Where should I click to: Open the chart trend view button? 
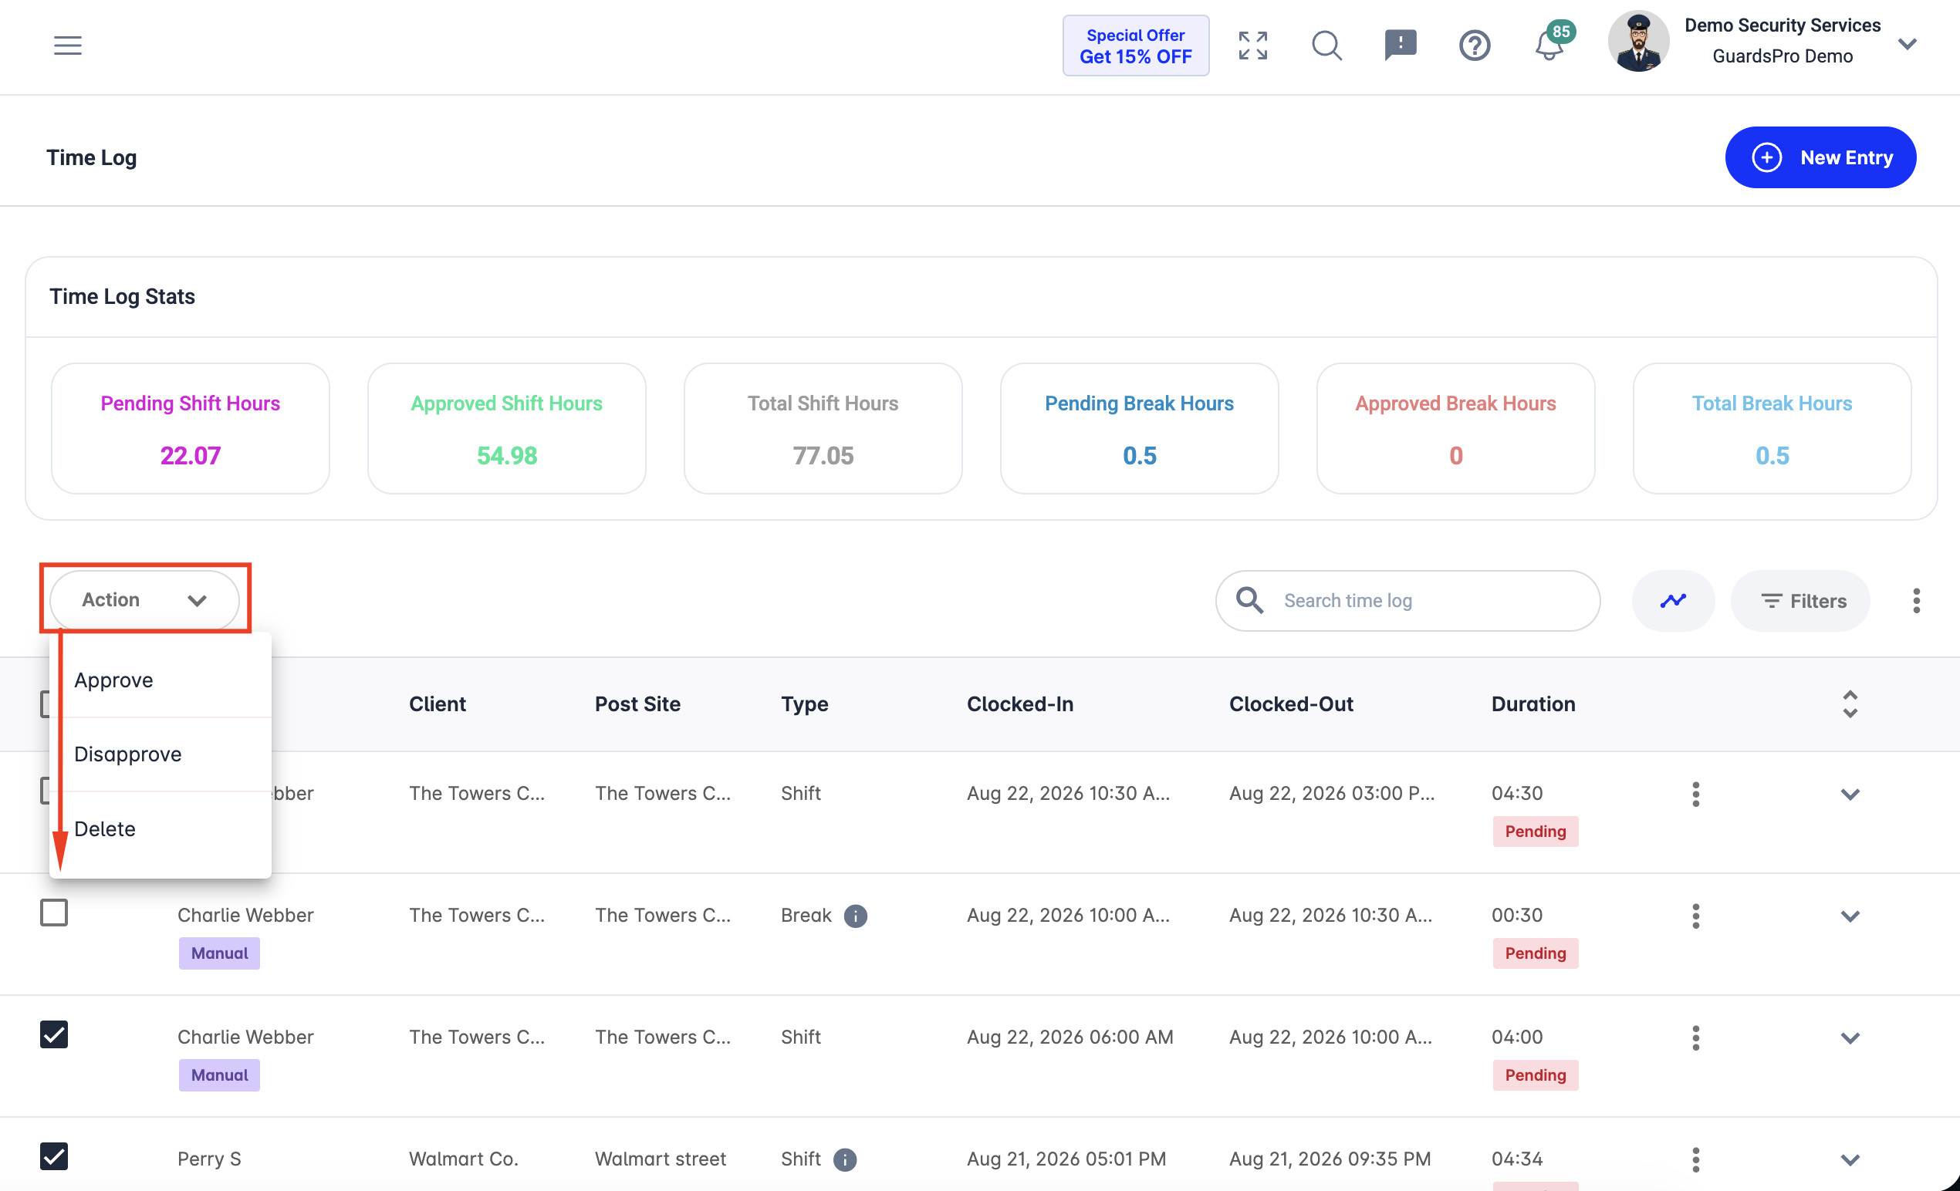point(1673,600)
